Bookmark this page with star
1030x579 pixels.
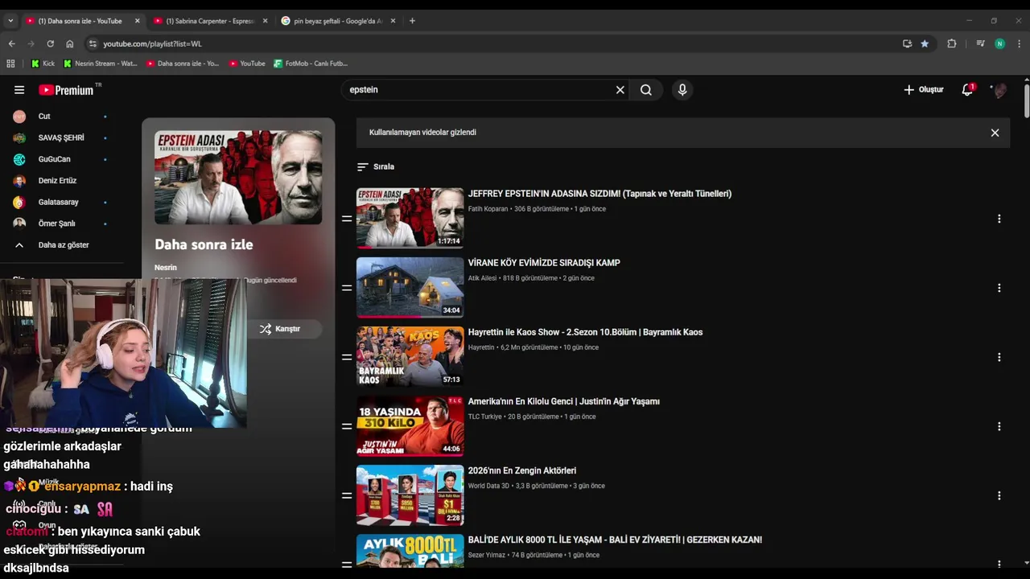pyautogui.click(x=925, y=43)
